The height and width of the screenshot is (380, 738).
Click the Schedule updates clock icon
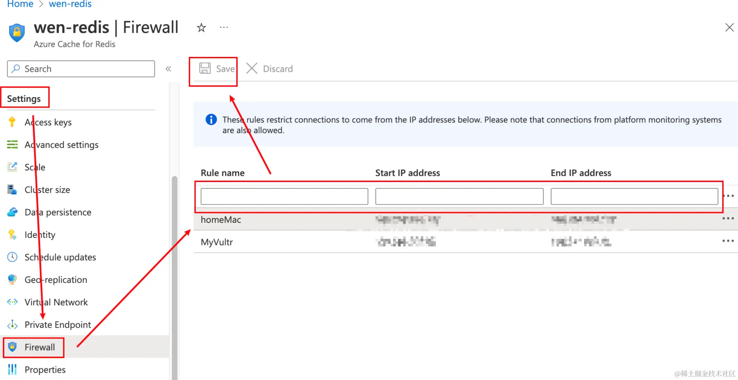[12, 257]
